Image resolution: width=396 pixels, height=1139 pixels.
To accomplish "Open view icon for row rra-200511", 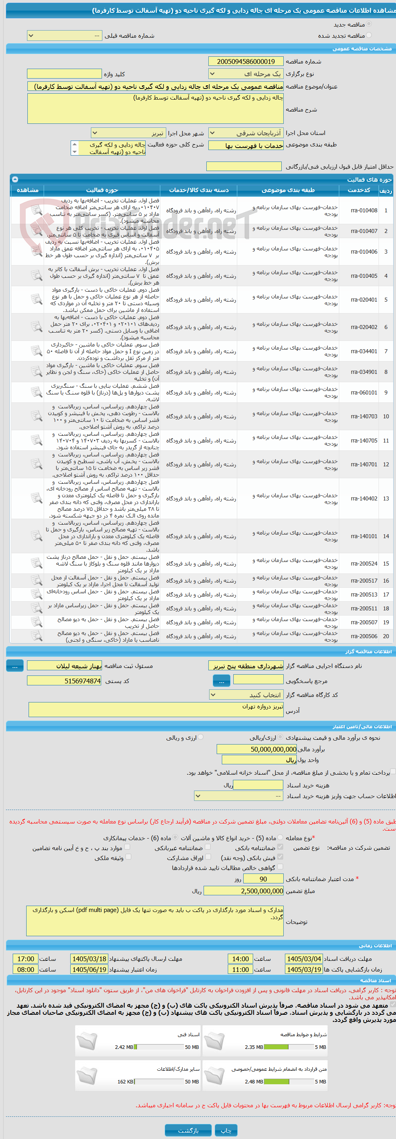I will point(36,608).
